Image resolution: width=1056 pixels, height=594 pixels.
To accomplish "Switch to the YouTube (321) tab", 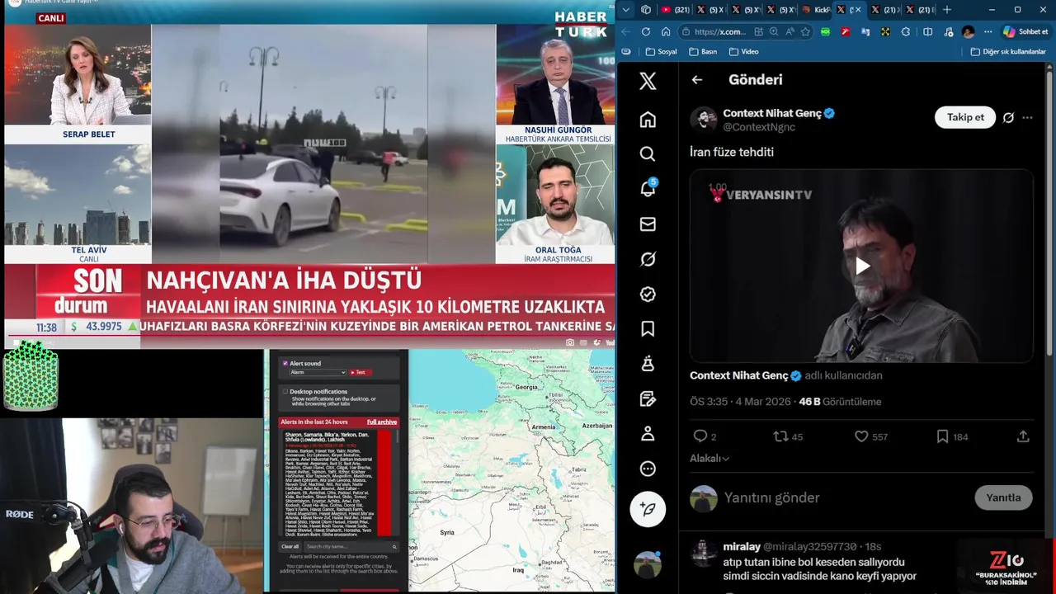I will [x=676, y=10].
